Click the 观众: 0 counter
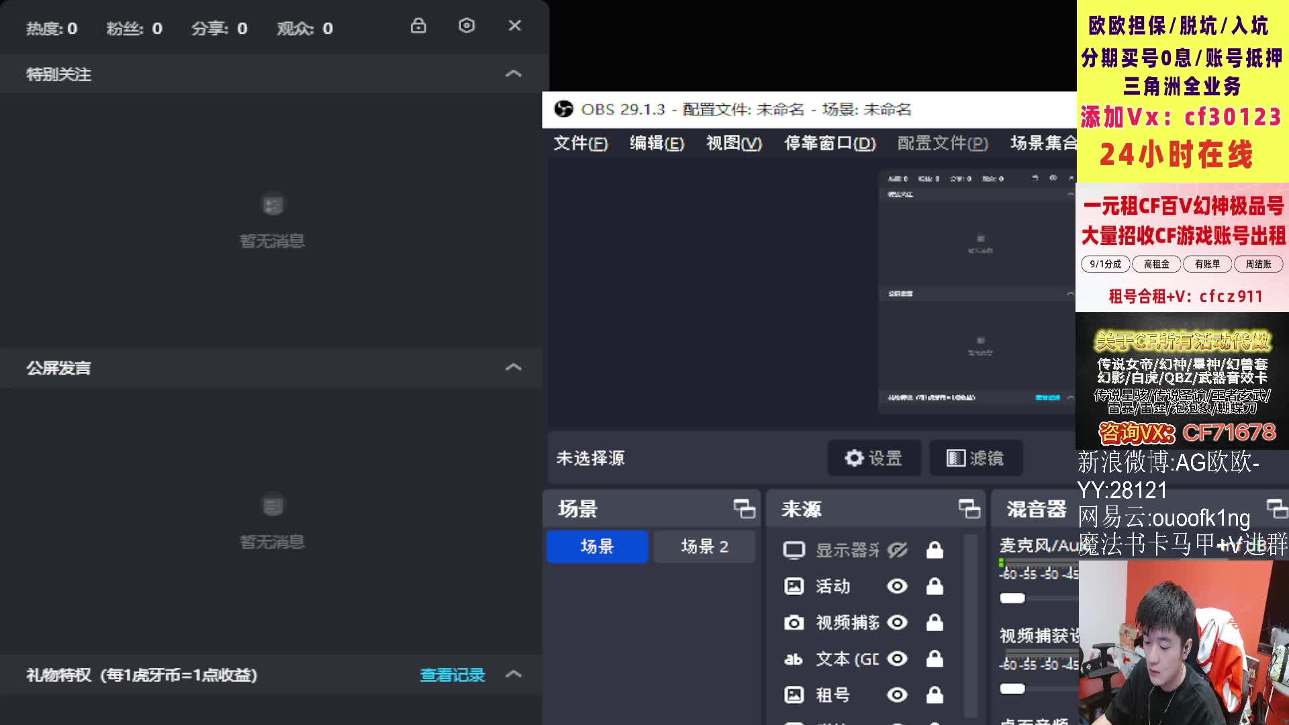 tap(305, 28)
